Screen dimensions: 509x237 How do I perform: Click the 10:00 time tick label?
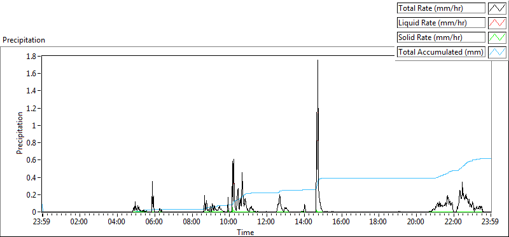pyautogui.click(x=229, y=222)
